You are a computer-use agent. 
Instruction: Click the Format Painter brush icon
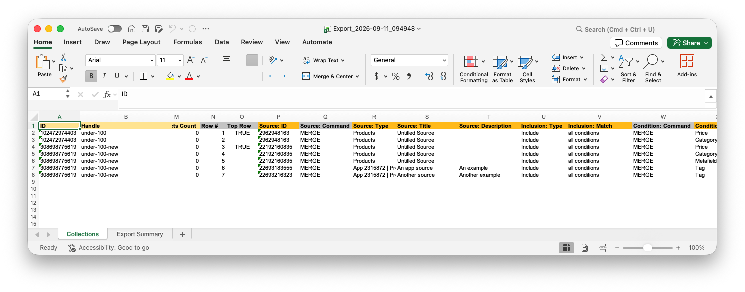pyautogui.click(x=63, y=79)
